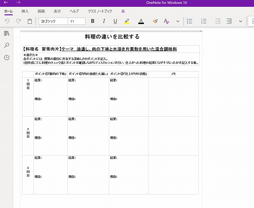Insert a numbered list
This screenshot has width=254, height=208.
tap(204, 21)
